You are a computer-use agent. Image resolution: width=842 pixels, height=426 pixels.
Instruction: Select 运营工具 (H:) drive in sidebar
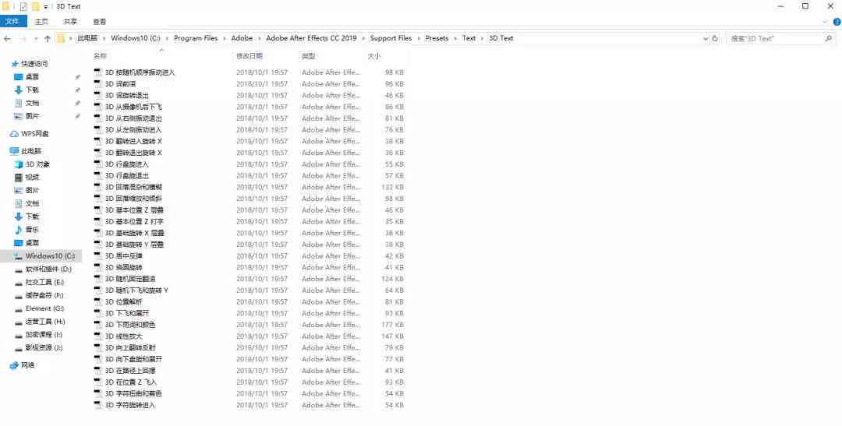(45, 322)
